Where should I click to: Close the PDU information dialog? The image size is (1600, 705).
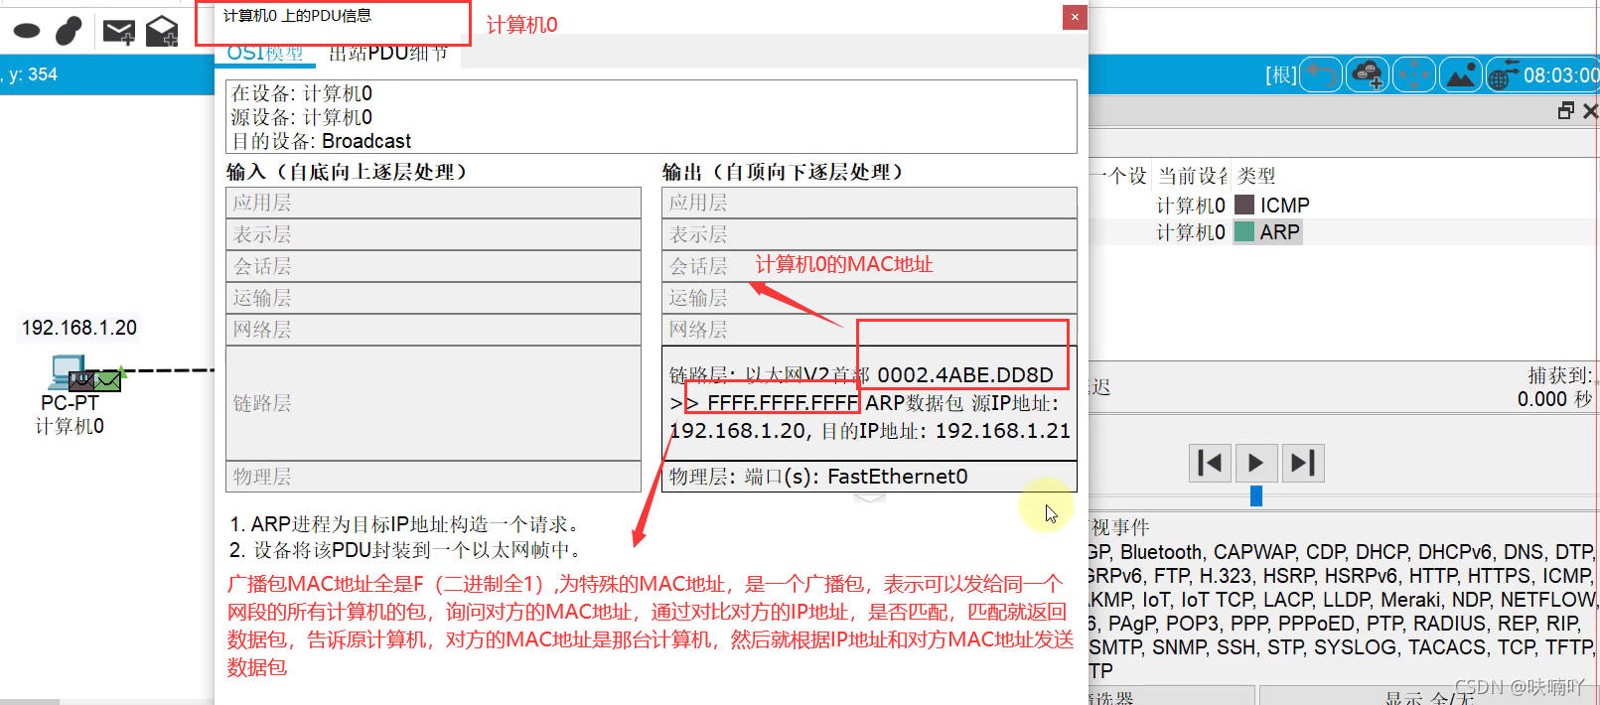tap(1075, 17)
